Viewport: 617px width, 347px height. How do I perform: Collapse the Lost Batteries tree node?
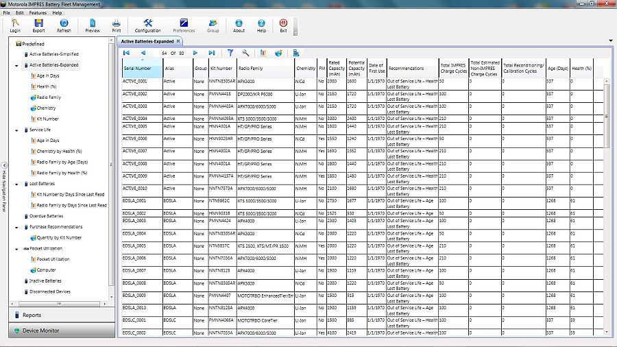click(x=16, y=184)
